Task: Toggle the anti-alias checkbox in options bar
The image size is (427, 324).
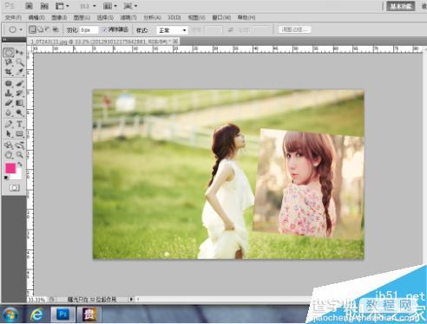Action: (x=104, y=29)
